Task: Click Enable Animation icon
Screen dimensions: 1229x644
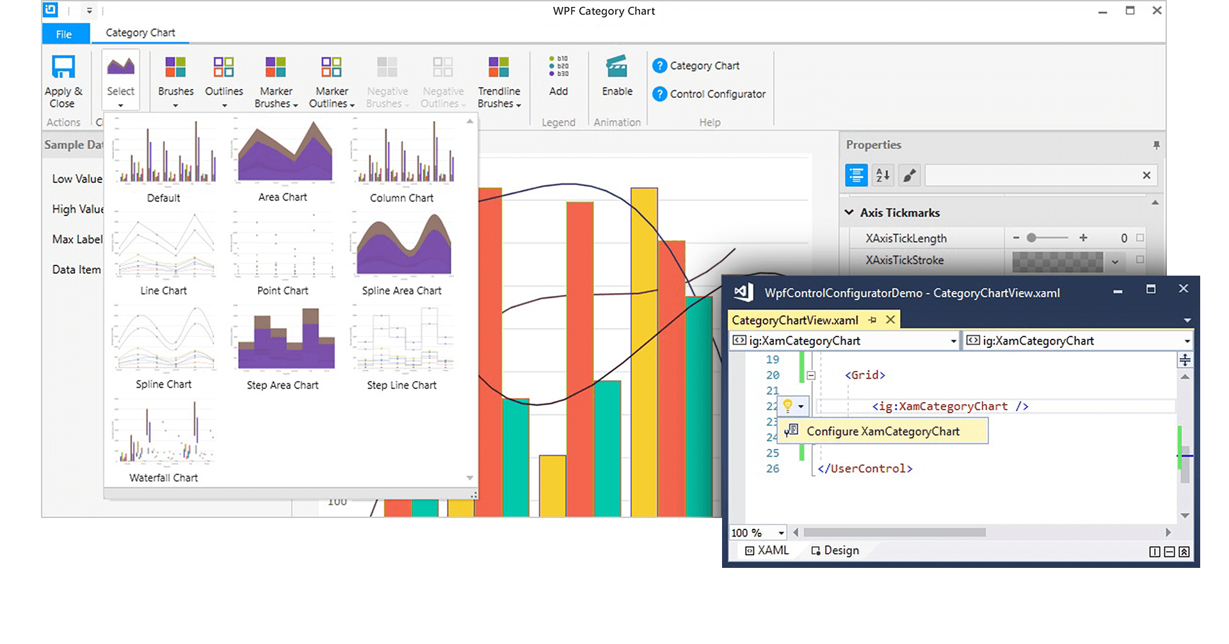Action: [617, 67]
